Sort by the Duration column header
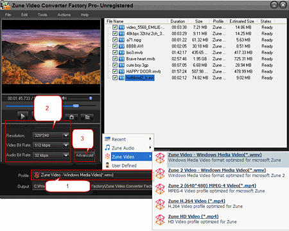The image size is (289, 231). pyautogui.click(x=178, y=21)
